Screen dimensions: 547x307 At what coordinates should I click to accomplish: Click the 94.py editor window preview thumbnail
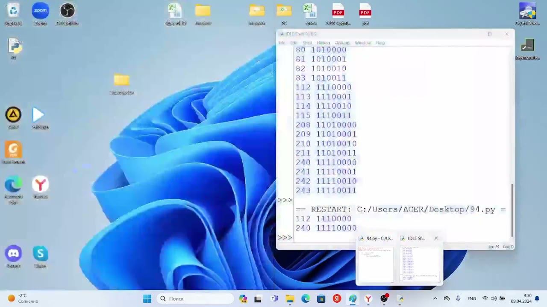(x=376, y=264)
